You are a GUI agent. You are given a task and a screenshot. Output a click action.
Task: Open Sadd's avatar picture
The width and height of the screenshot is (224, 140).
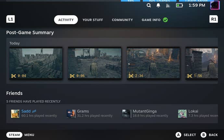click(x=16, y=114)
